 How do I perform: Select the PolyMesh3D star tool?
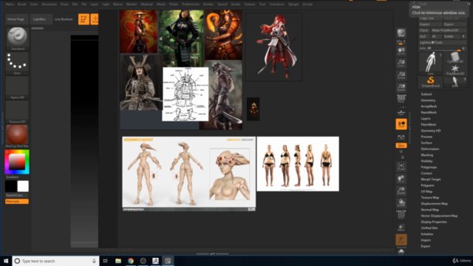click(455, 69)
